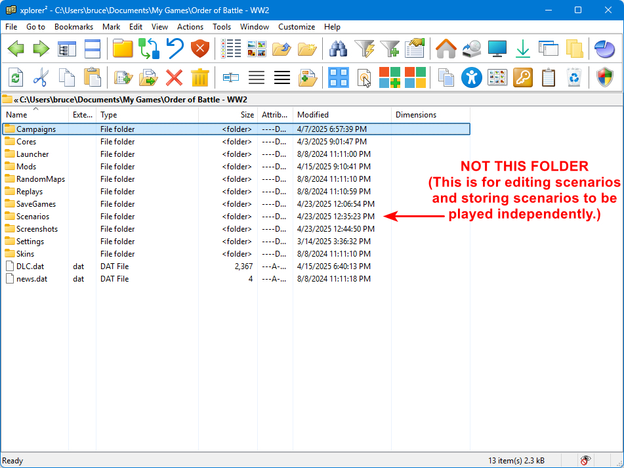624x468 pixels.
Task: Click the rename text-field icon
Action: click(x=231, y=77)
